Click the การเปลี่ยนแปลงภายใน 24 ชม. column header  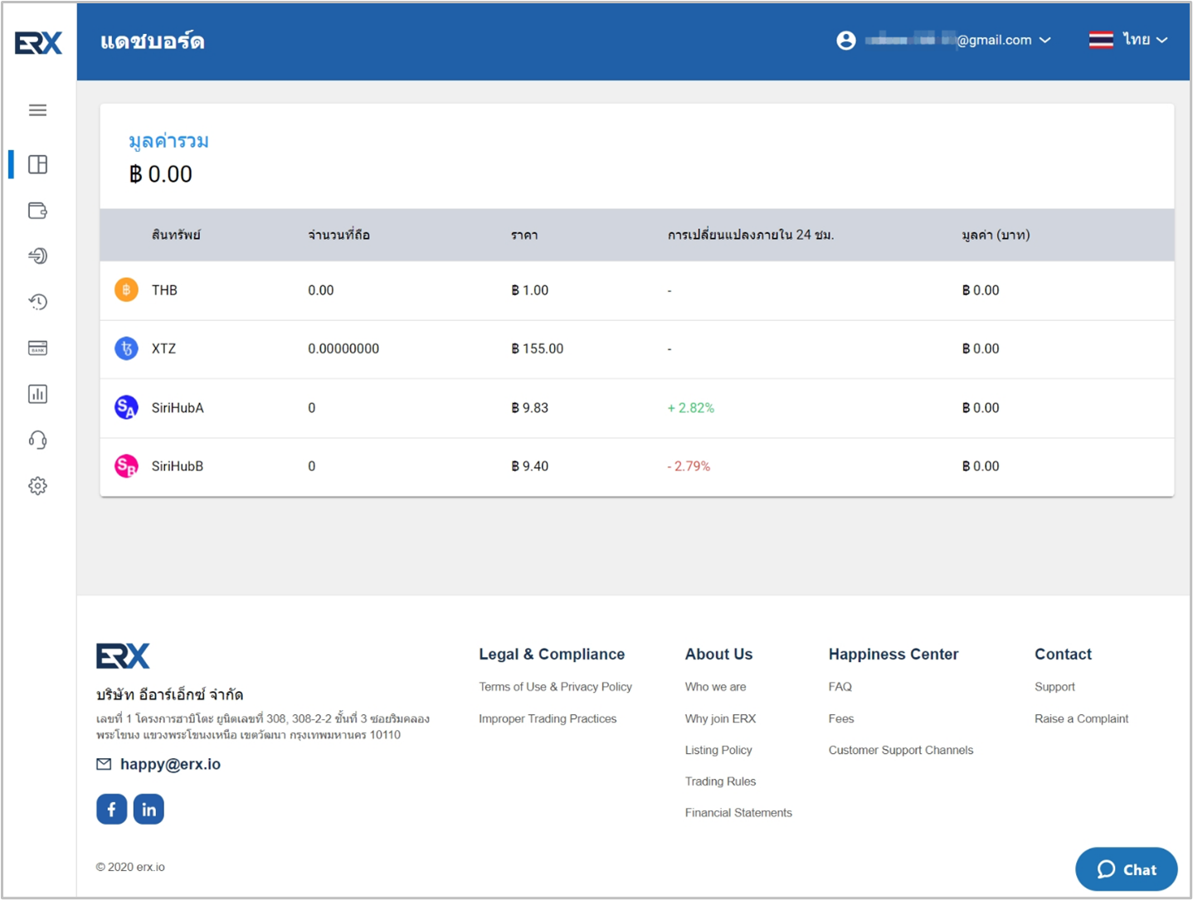click(x=751, y=235)
